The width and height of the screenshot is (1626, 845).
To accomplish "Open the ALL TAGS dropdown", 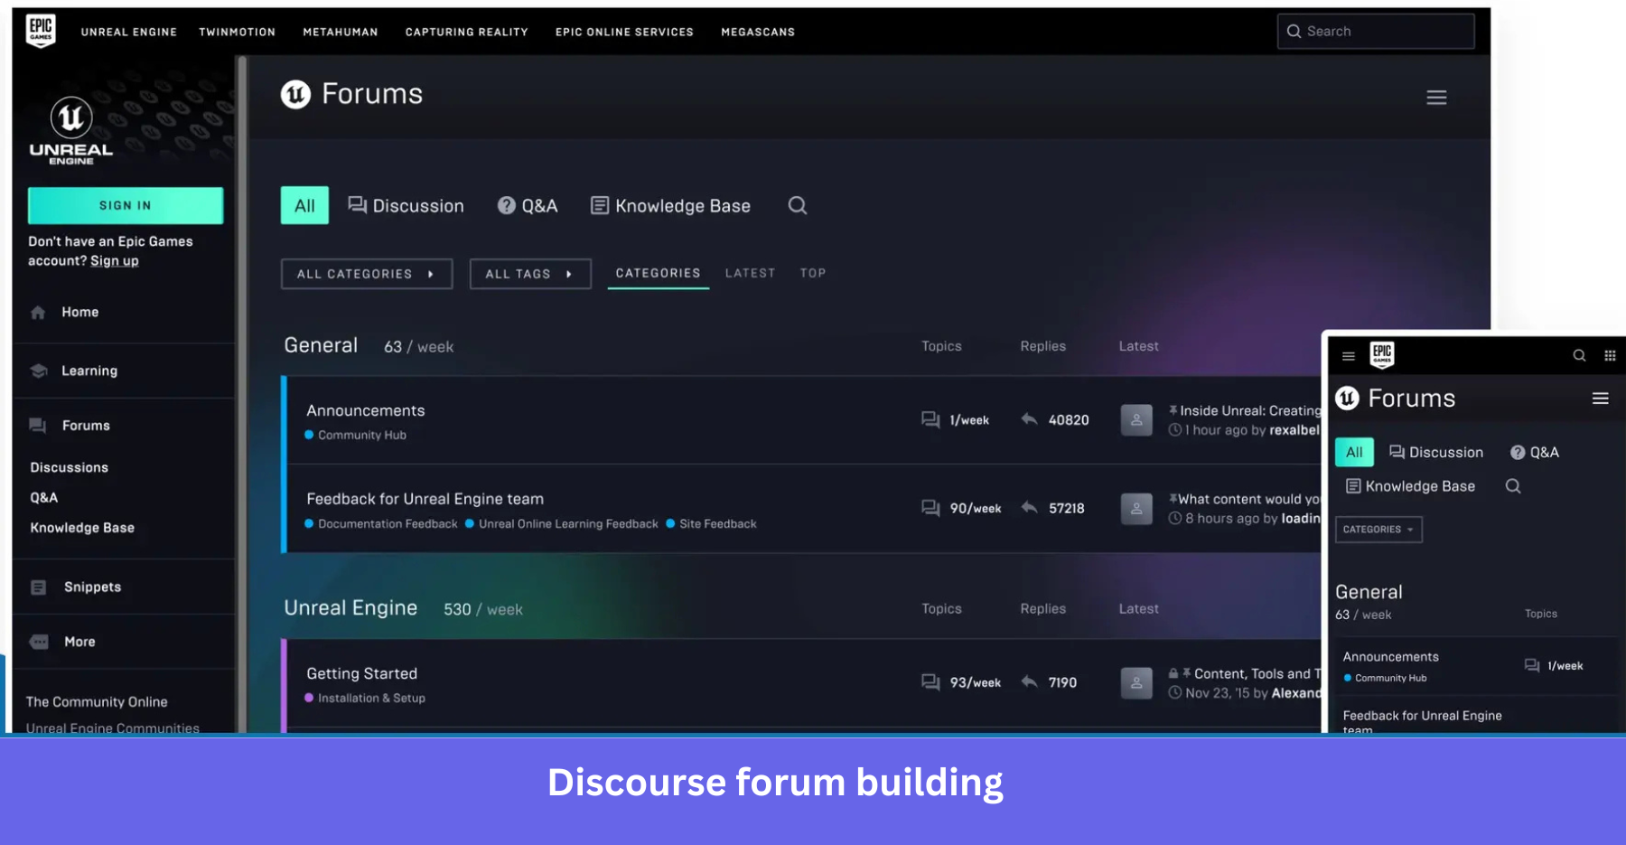I will [x=530, y=273].
